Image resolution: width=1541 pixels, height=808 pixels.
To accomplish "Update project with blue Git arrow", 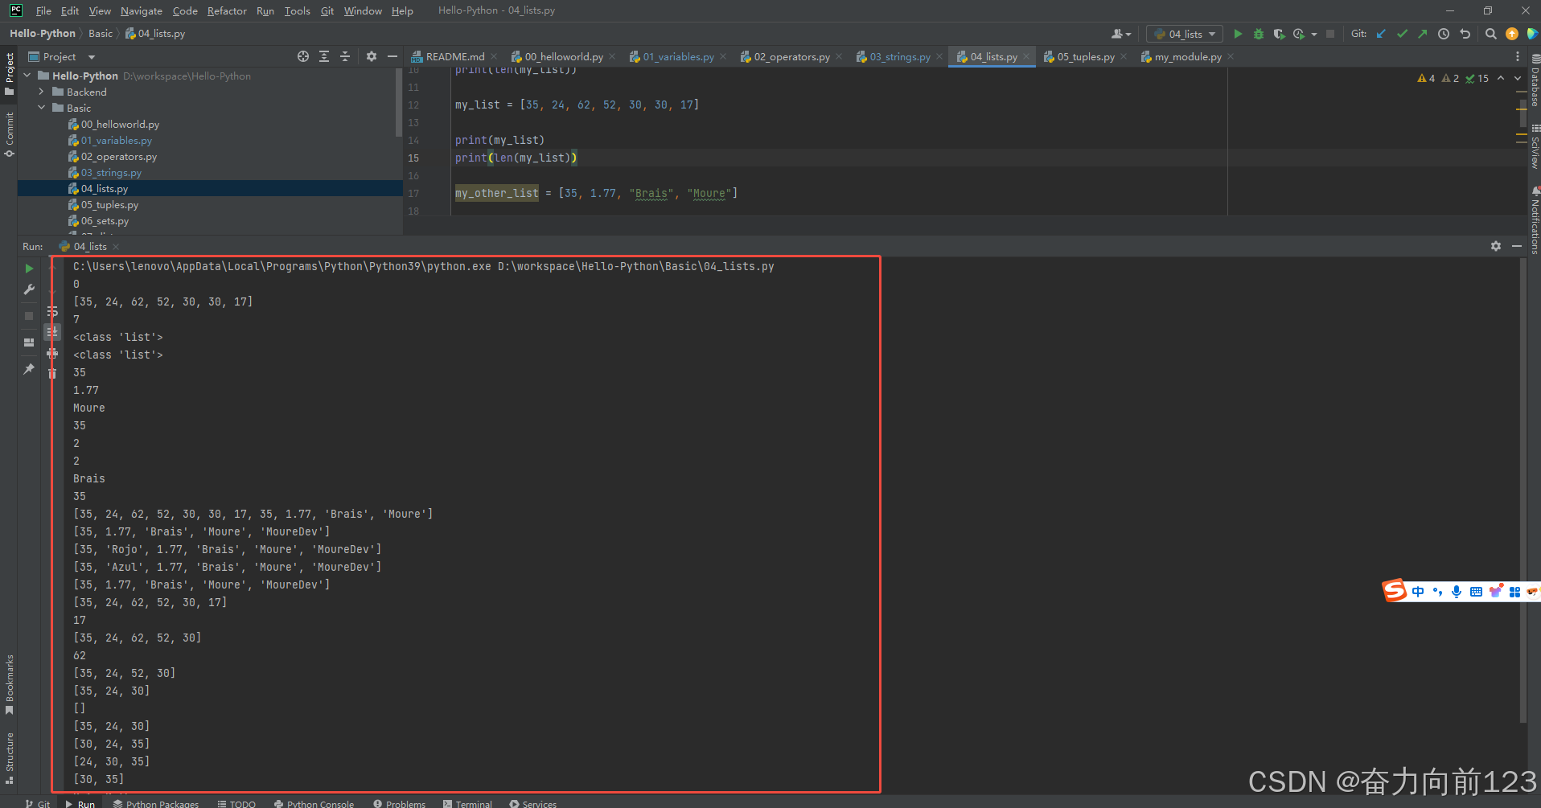I will coord(1381,34).
